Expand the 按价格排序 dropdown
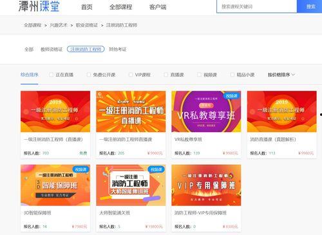322x235 pixels. (x=281, y=75)
